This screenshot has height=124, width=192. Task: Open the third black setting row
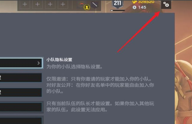pos(21,92)
